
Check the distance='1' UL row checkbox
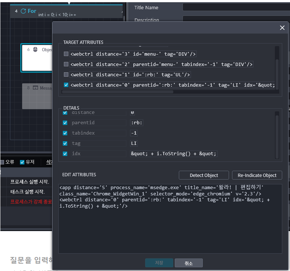click(66, 74)
